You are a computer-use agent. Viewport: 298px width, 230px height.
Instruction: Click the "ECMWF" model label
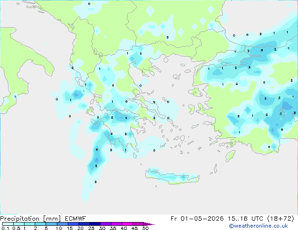click(x=76, y=219)
